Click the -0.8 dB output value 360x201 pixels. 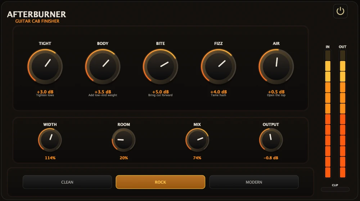coord(271,158)
